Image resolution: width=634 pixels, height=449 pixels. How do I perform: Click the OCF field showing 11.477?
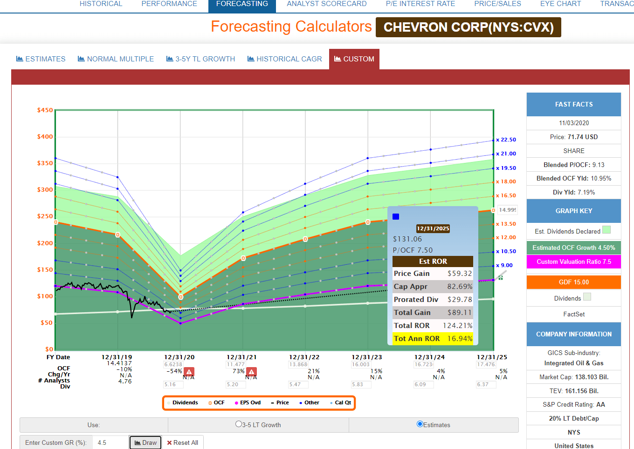tap(235, 364)
